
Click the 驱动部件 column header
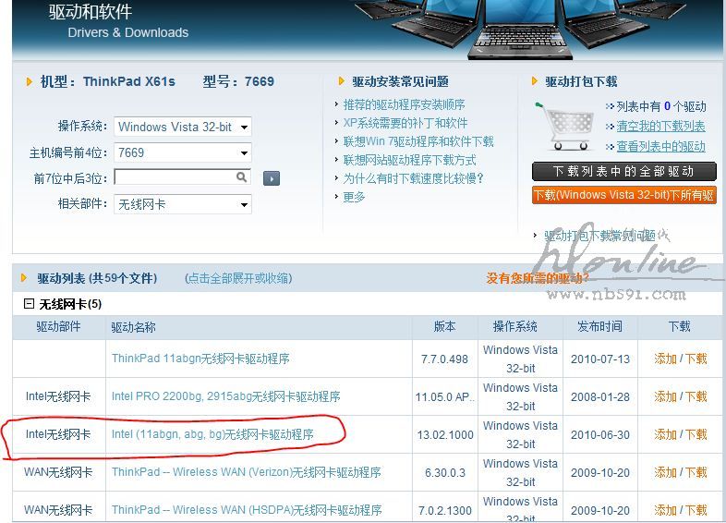tap(58, 326)
